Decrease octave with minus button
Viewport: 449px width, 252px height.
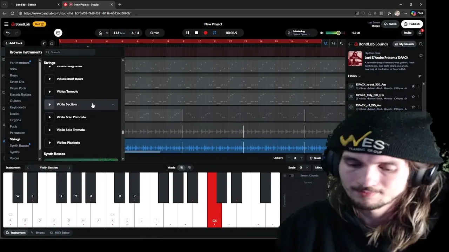point(289,158)
